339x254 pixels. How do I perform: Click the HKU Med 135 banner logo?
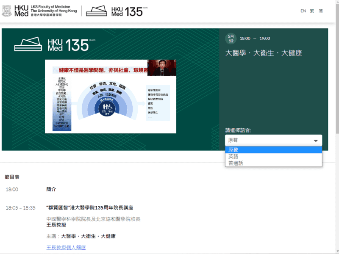(55, 44)
